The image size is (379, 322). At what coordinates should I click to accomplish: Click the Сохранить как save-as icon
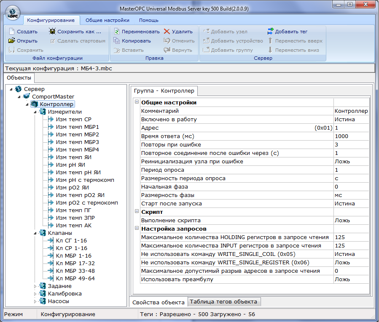[52, 32]
